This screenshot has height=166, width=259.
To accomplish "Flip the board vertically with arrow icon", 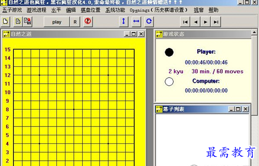I will 123,21.
